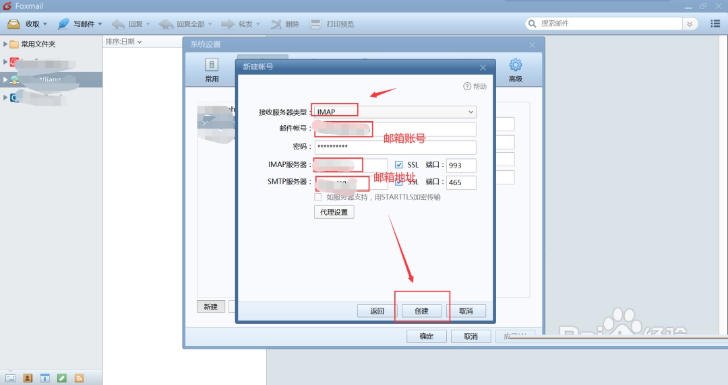The image size is (728, 385).
Task: Switch to the 常用 settings tab
Action: point(212,71)
